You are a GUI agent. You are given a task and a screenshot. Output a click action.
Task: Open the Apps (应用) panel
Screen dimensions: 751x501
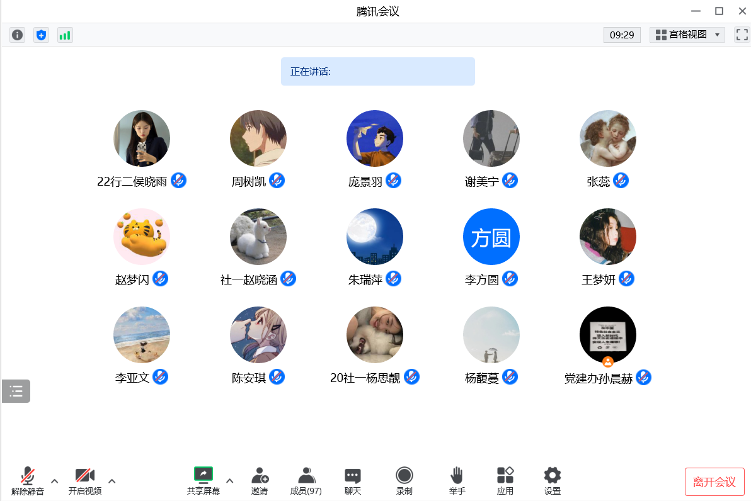tap(505, 481)
